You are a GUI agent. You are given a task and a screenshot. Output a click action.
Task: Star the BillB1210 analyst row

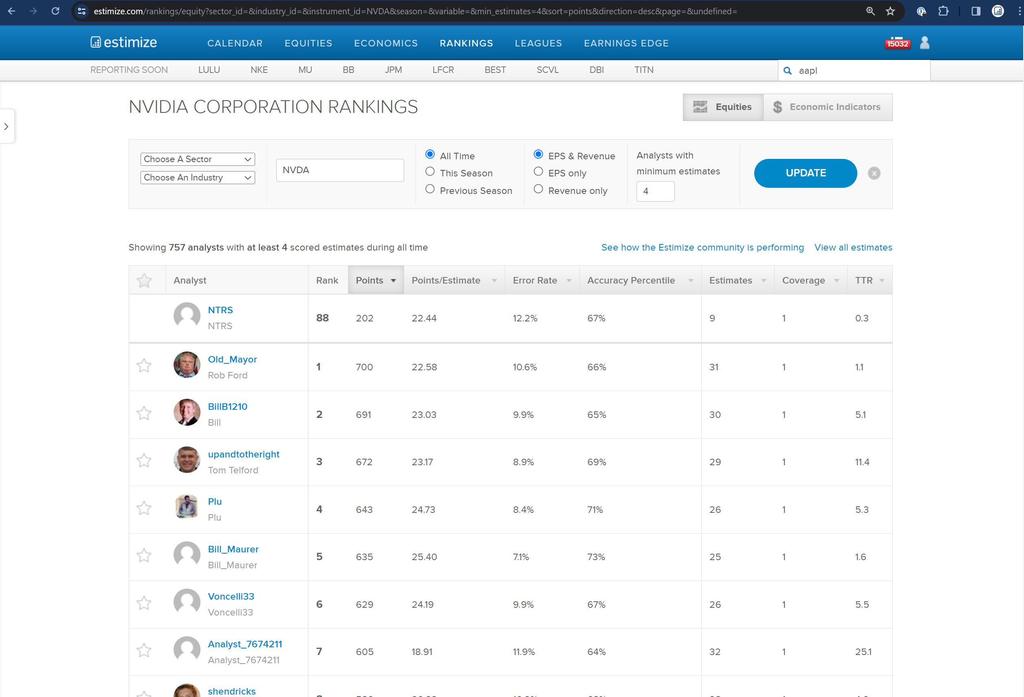coord(144,414)
